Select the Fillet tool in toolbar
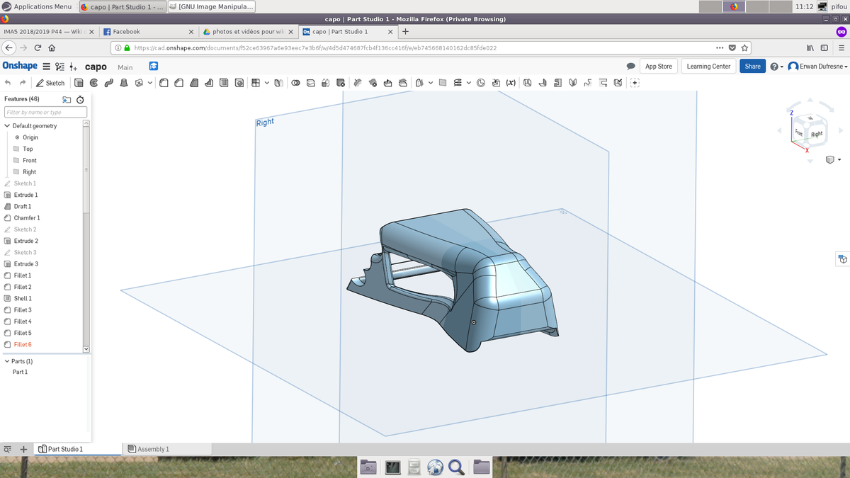The height and width of the screenshot is (478, 850). (x=164, y=83)
